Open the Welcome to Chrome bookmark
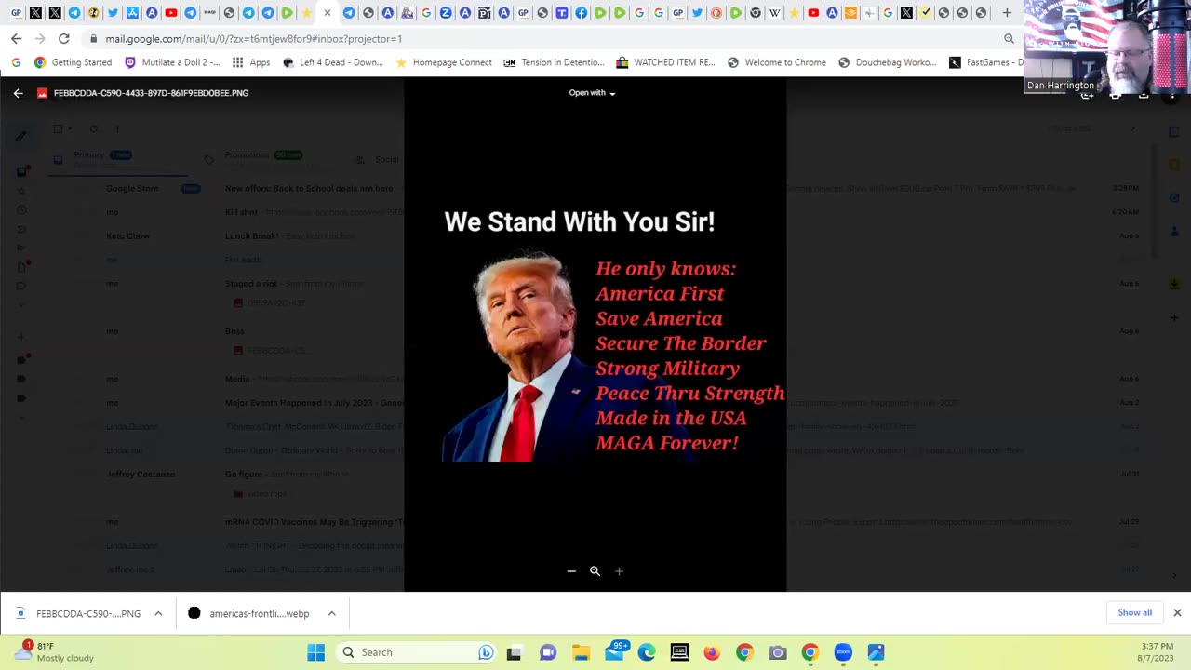 pyautogui.click(x=776, y=62)
